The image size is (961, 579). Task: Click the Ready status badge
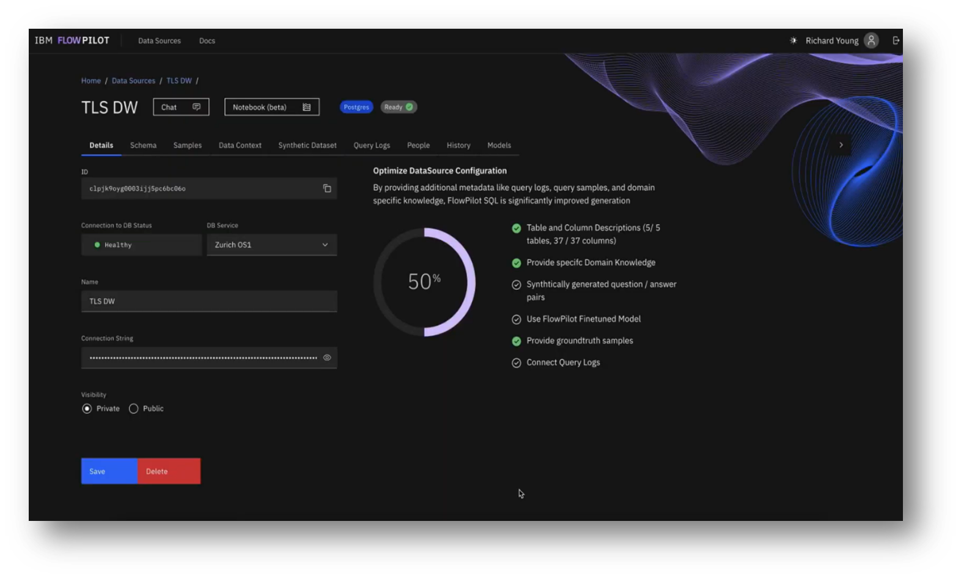pos(399,107)
